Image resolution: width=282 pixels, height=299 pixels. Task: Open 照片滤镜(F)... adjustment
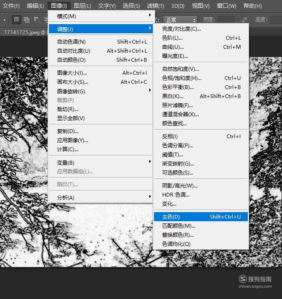point(201,105)
